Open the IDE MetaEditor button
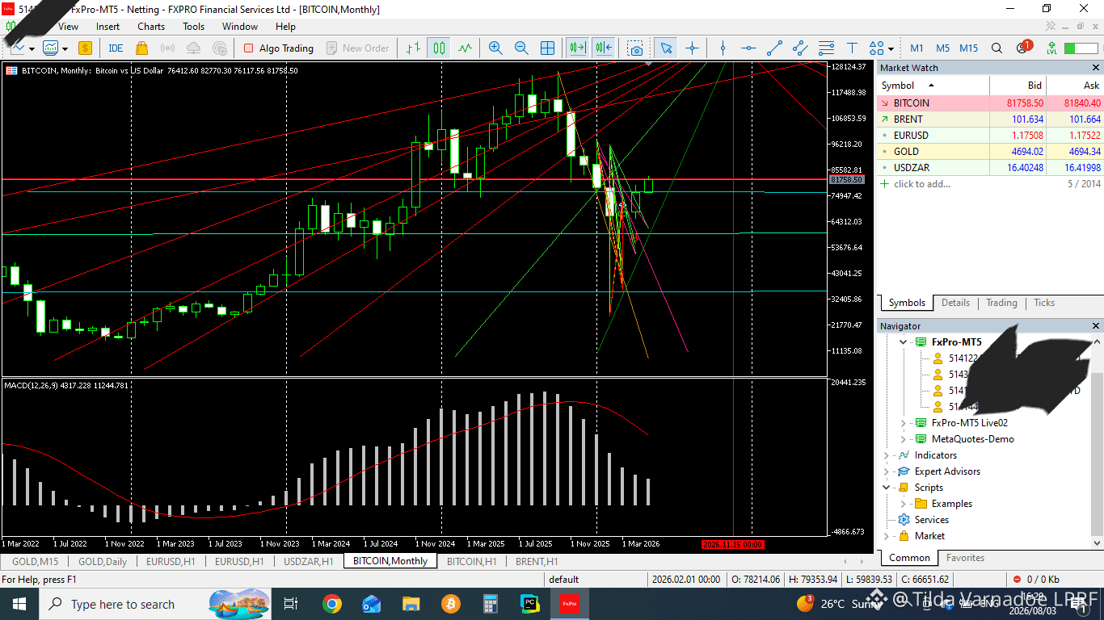The image size is (1104, 620). tap(116, 48)
